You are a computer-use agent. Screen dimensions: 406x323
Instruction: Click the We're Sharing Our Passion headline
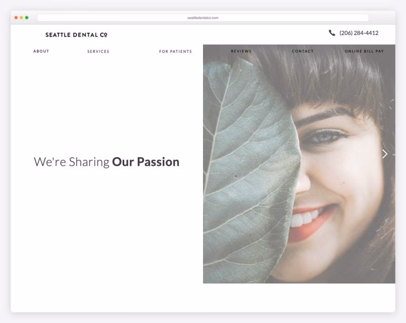click(x=106, y=162)
